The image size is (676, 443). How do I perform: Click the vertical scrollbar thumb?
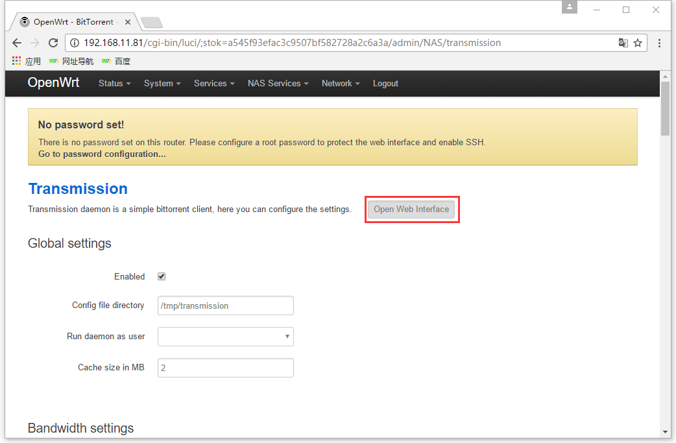[665, 109]
